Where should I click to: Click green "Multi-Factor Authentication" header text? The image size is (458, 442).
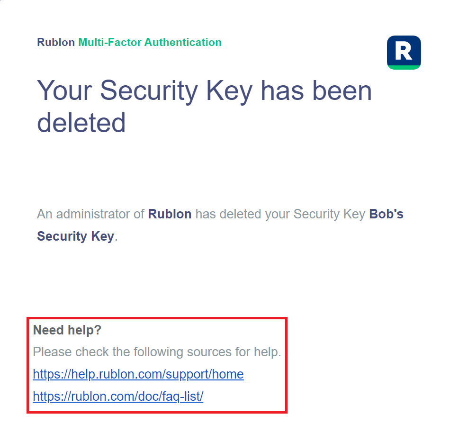150,42
